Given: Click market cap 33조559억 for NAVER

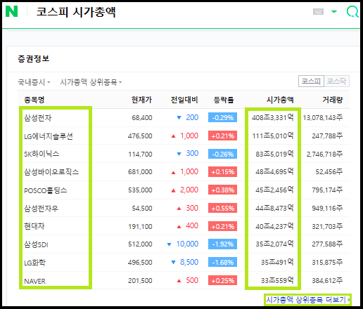Looking at the screenshot, I should click(x=277, y=280).
